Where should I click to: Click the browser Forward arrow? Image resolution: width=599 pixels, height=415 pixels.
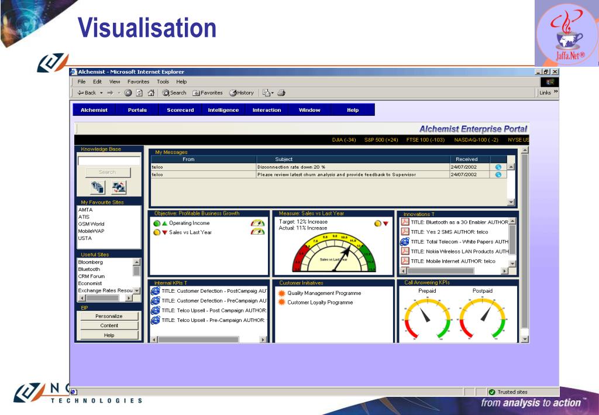pyautogui.click(x=110, y=93)
